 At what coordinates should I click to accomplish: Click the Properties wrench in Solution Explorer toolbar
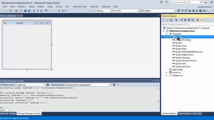coord(198,20)
